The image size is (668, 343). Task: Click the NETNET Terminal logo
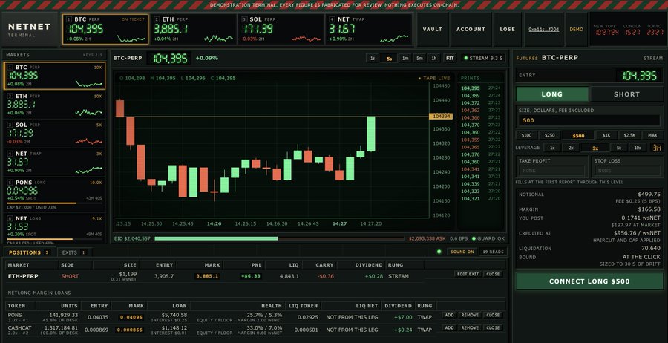[30, 30]
